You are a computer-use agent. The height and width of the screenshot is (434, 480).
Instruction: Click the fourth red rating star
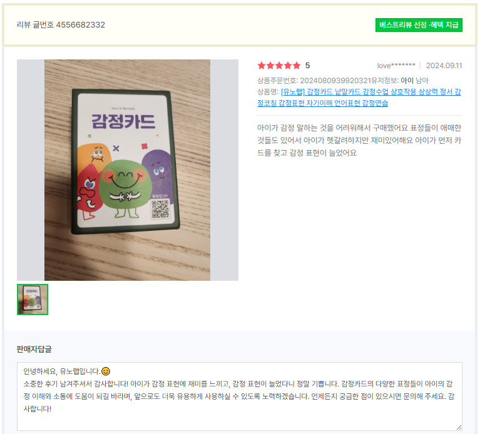[288, 66]
